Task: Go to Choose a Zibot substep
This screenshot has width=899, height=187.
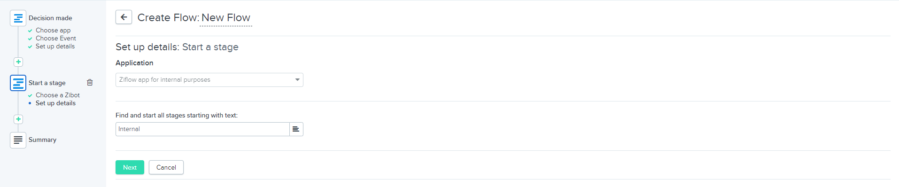Action: (x=58, y=95)
